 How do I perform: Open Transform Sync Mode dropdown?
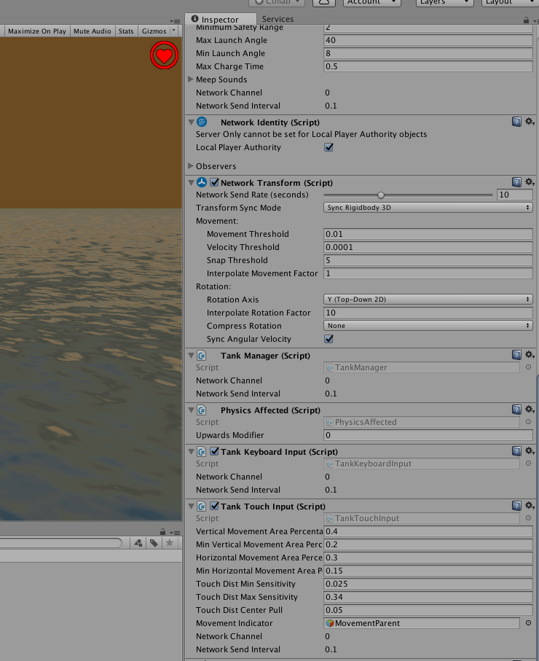pos(428,208)
